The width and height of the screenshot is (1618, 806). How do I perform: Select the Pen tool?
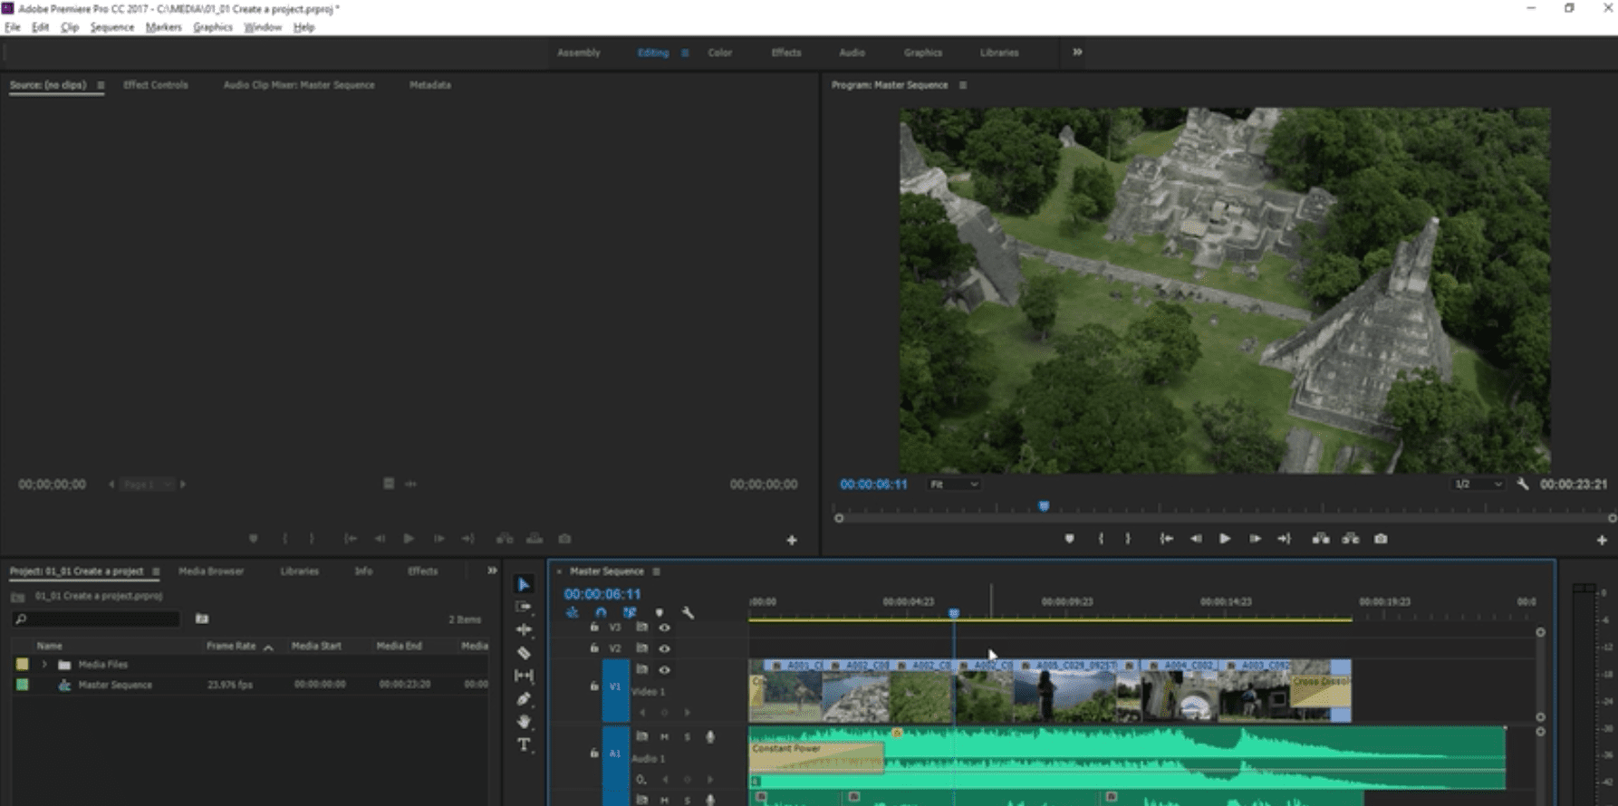(524, 698)
